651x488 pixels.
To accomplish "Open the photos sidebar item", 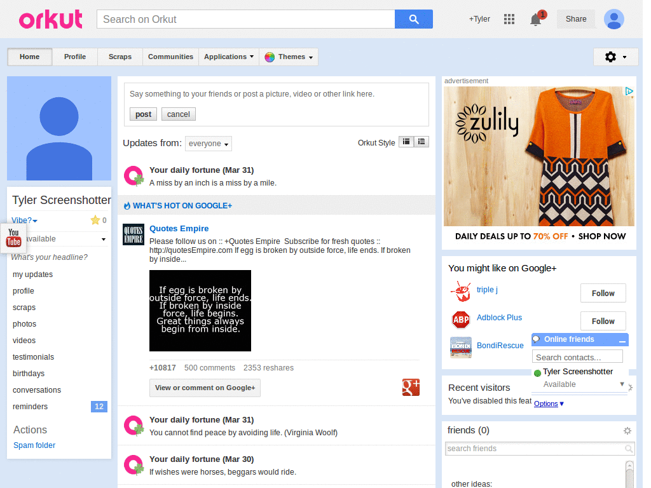I will [25, 324].
